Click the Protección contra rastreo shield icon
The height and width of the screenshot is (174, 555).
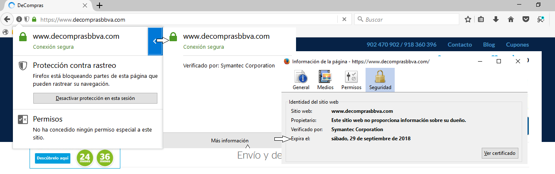coord(23,66)
